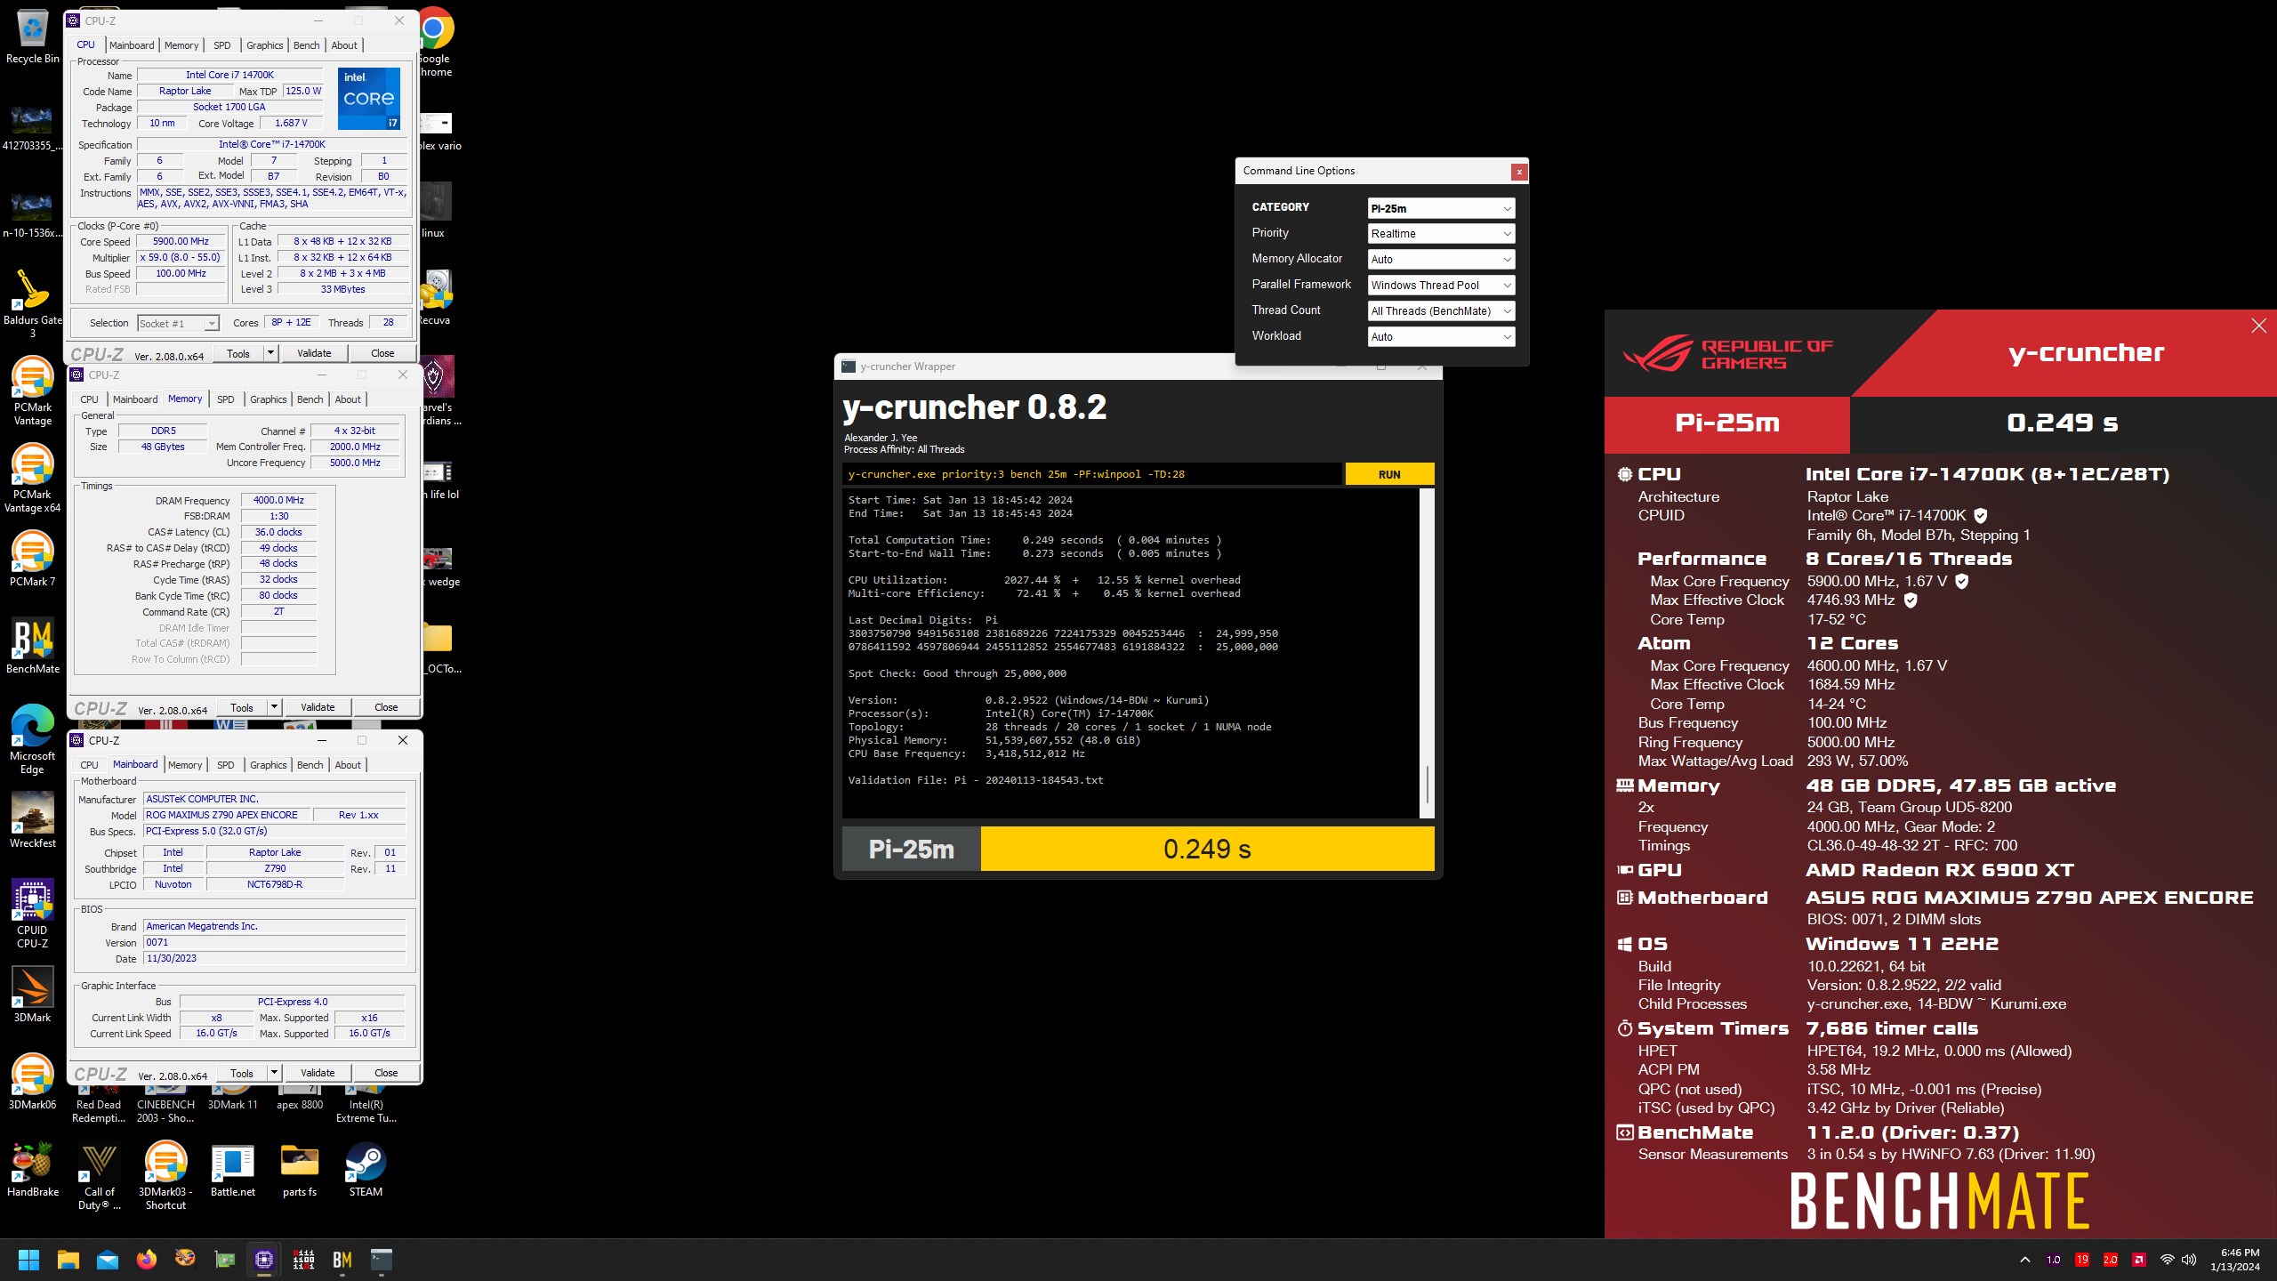Open the CATEGORY dropdown showing Pi-25m
The width and height of the screenshot is (2277, 1281).
click(x=1441, y=208)
